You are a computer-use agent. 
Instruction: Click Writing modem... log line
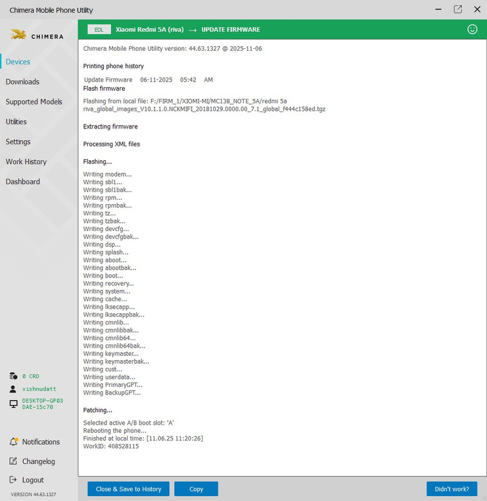click(107, 175)
